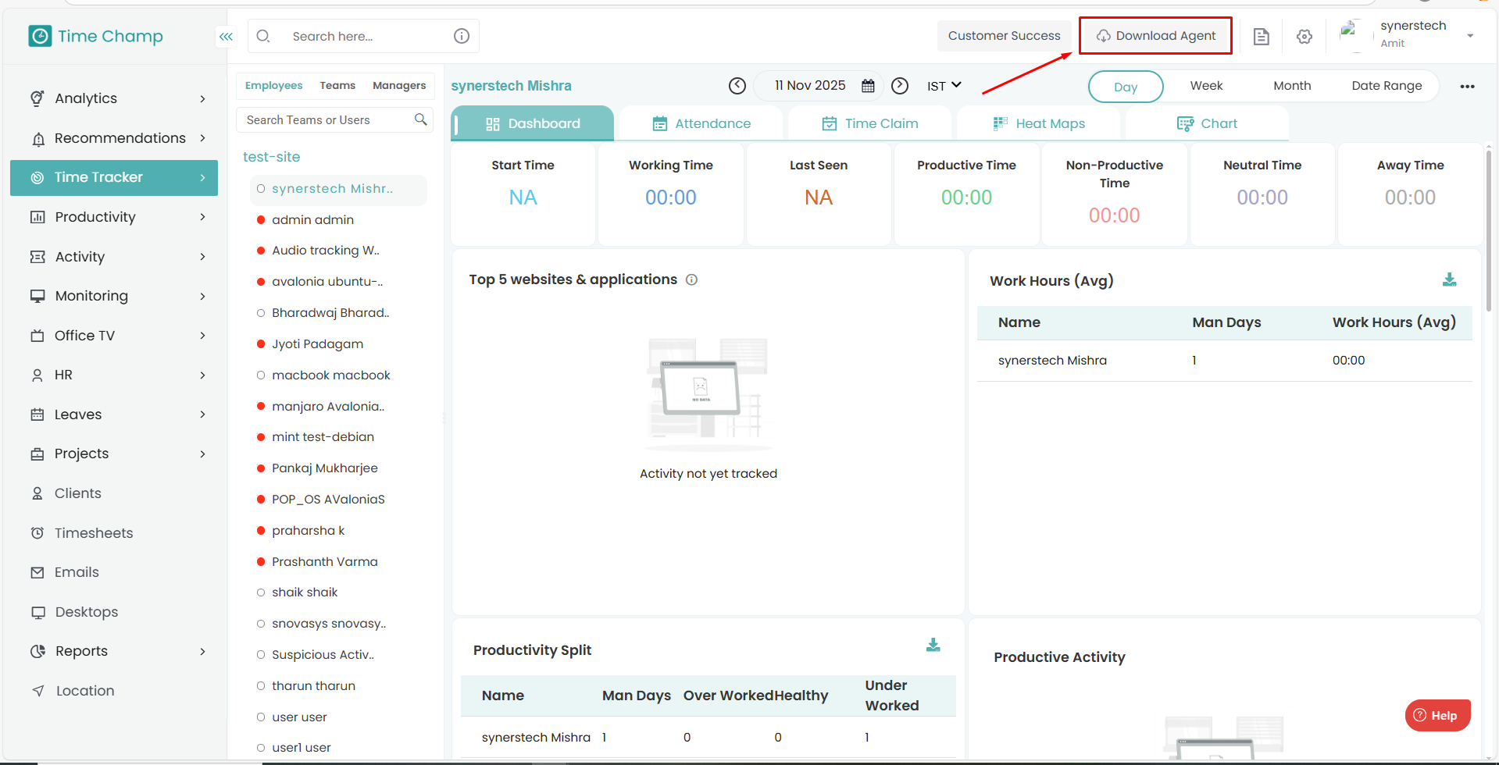This screenshot has height=765, width=1499.
Task: Expand the Analytics sidebar menu
Action: point(117,98)
